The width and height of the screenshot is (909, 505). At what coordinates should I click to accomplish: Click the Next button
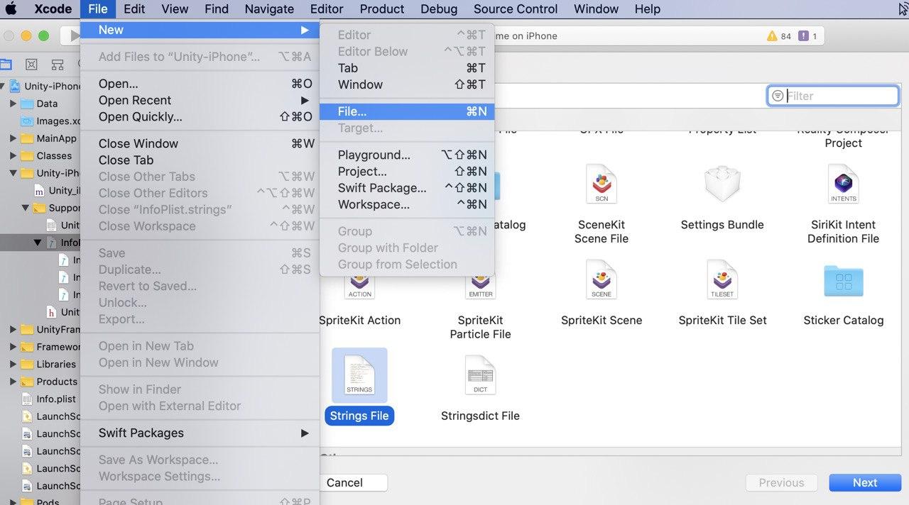[865, 482]
